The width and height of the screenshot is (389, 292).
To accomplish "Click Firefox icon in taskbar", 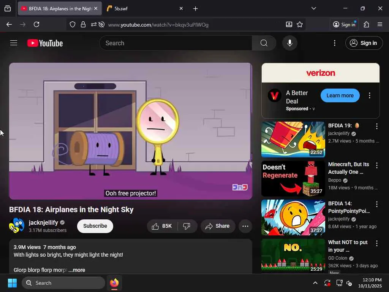I will tap(114, 283).
